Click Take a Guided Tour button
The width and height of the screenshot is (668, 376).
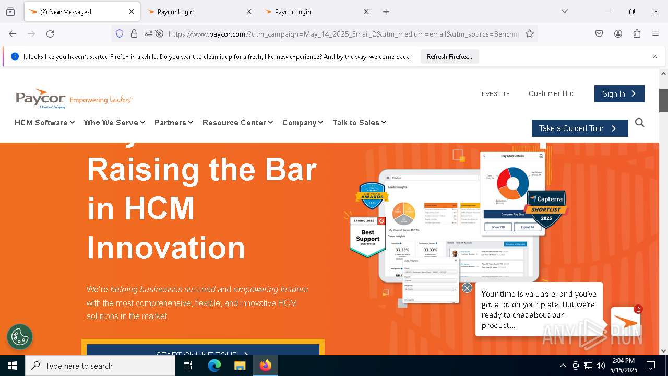580,128
